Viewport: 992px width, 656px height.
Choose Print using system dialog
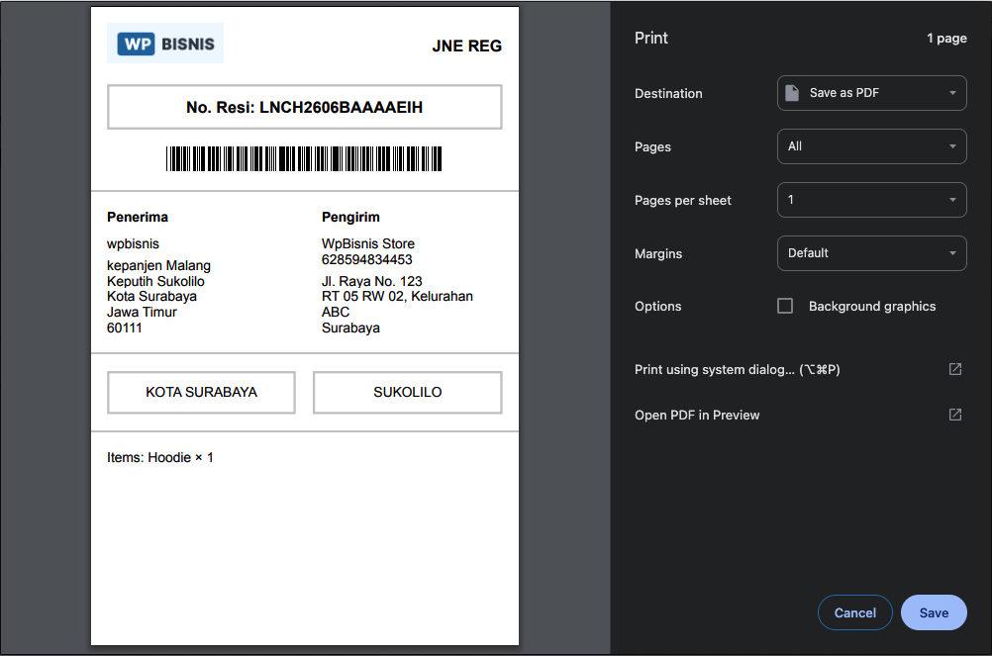pos(737,370)
